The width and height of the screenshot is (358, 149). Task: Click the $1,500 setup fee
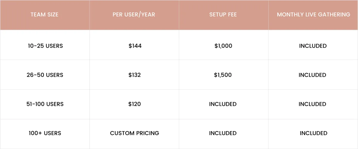pos(223,75)
